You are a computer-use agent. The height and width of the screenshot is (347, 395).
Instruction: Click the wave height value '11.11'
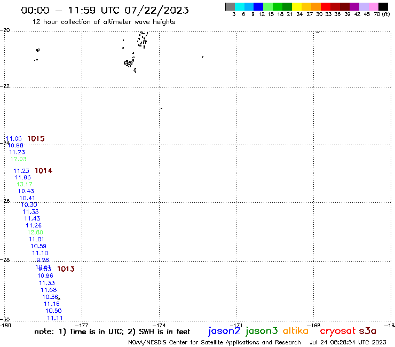pyautogui.click(x=55, y=318)
